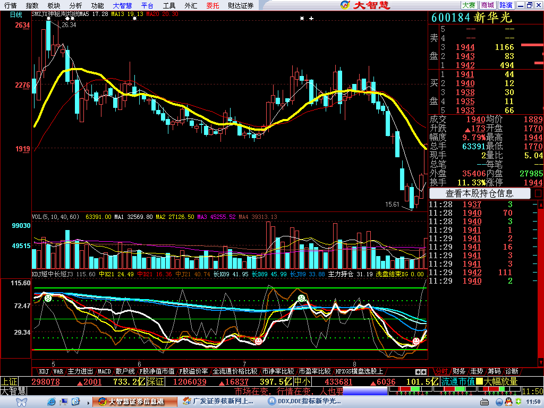The width and height of the screenshot is (544, 408).
Task: Switch to the 财务 panel tab
Action: point(458,371)
